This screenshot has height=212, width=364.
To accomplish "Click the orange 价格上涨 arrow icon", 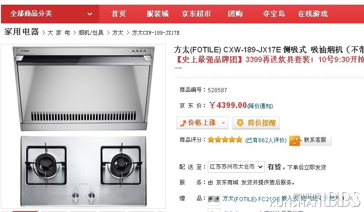I will (183, 123).
